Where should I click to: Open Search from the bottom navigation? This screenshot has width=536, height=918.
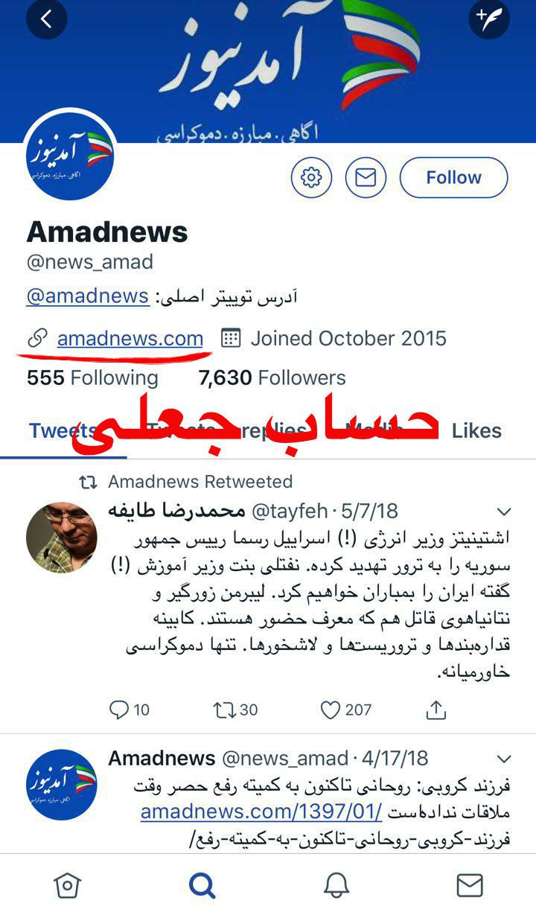(202, 885)
